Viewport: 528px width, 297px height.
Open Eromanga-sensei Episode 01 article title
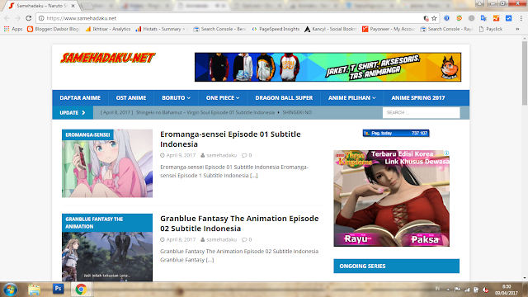pyautogui.click(x=230, y=139)
